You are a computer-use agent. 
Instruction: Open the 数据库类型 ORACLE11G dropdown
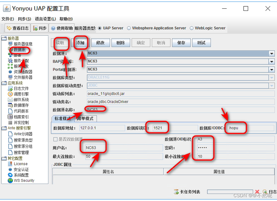click(x=181, y=78)
